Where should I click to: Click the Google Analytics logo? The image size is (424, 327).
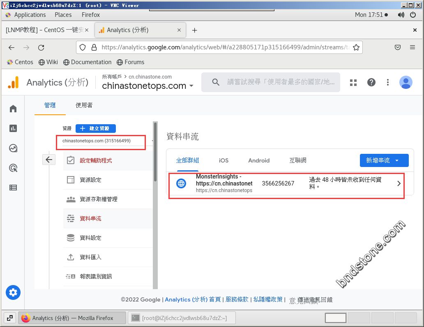[14, 82]
